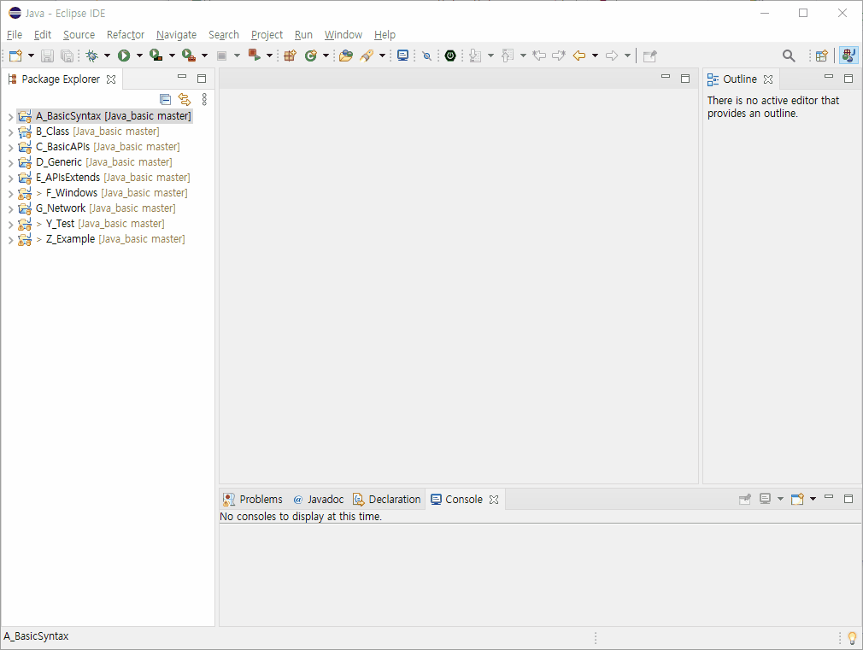Click the Last Edit Location icon

539,56
